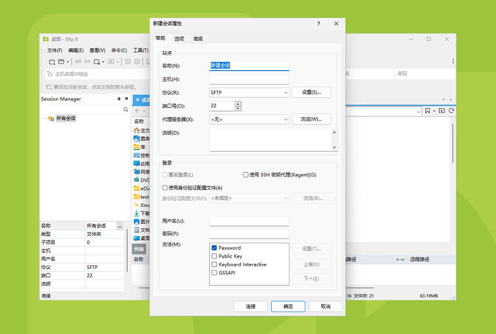Switch to the 选项 tab in dialog

coord(179,39)
